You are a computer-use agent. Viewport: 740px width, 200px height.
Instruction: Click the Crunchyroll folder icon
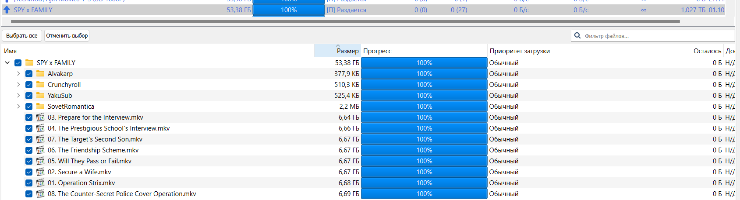point(40,85)
